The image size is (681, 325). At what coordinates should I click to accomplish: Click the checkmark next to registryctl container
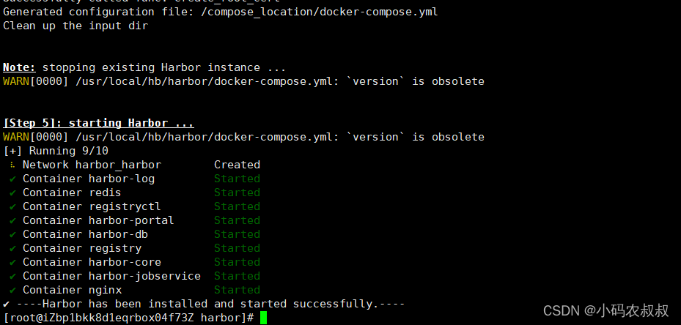[12, 206]
